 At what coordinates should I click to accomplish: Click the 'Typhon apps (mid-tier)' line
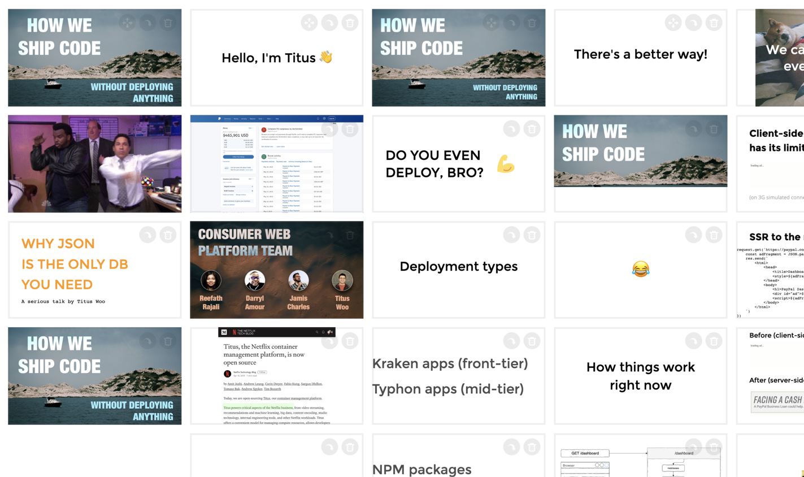tap(448, 389)
